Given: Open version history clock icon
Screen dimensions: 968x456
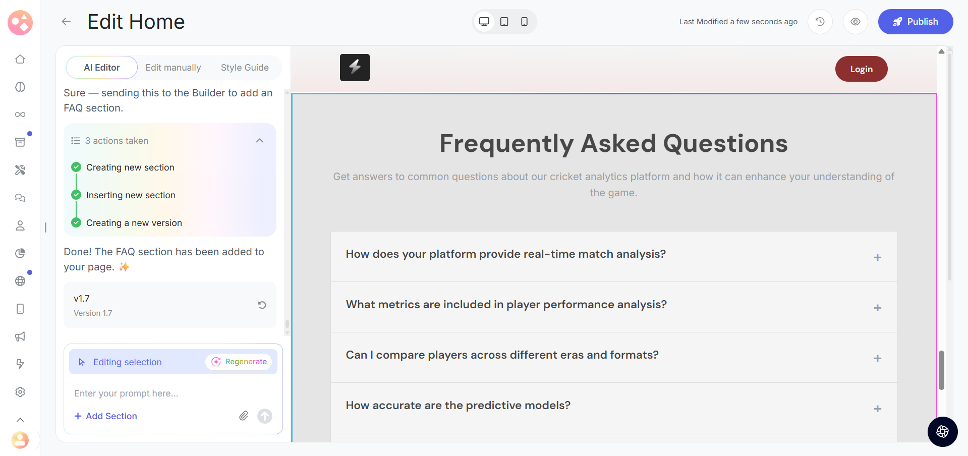Looking at the screenshot, I should pos(820,22).
